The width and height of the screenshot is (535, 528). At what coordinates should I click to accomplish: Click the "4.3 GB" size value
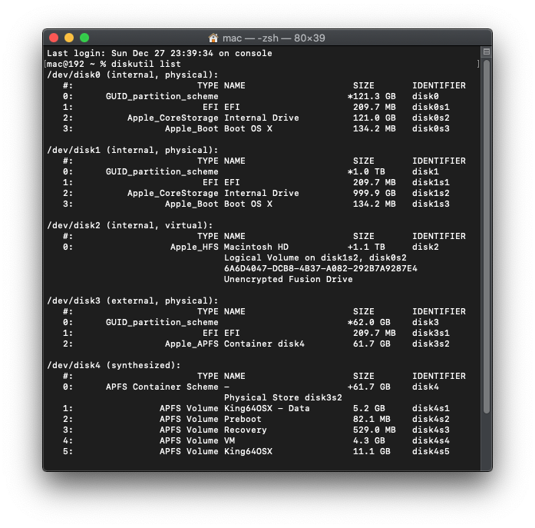click(369, 440)
